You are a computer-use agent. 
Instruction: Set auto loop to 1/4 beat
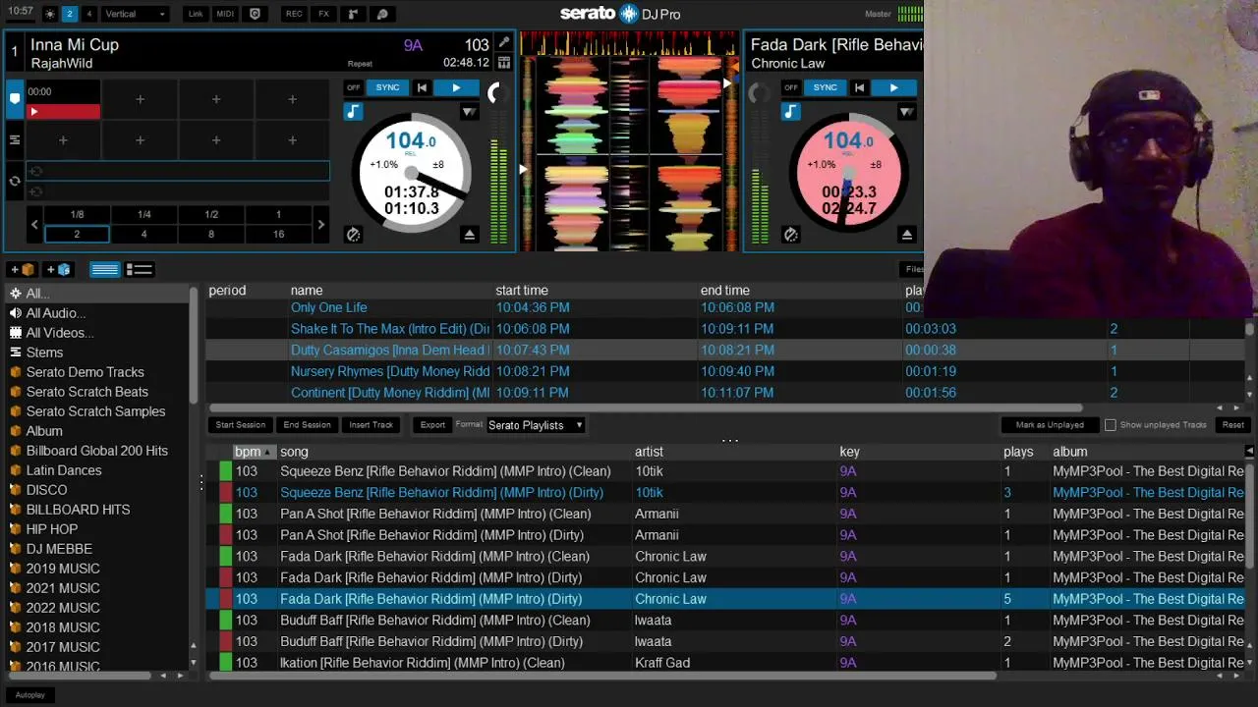pyautogui.click(x=143, y=214)
